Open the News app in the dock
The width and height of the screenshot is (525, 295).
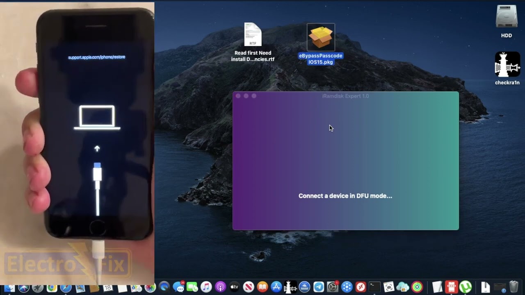(249, 287)
